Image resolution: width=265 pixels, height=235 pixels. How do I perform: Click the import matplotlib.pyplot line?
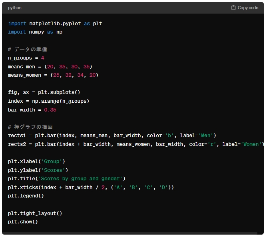coord(55,24)
